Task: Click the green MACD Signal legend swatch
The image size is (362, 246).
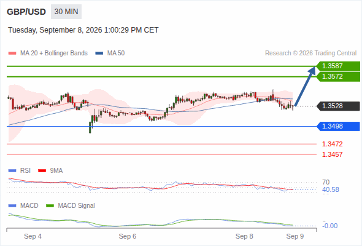Action: 50,206
